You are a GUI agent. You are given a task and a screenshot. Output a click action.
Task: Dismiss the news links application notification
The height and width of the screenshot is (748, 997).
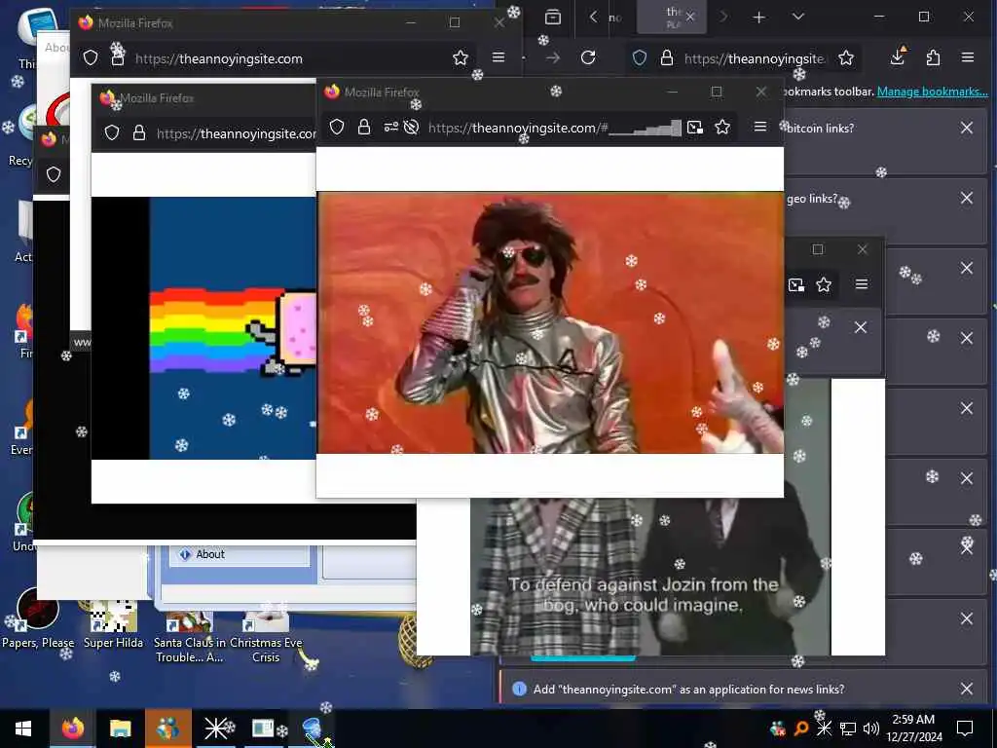point(967,689)
